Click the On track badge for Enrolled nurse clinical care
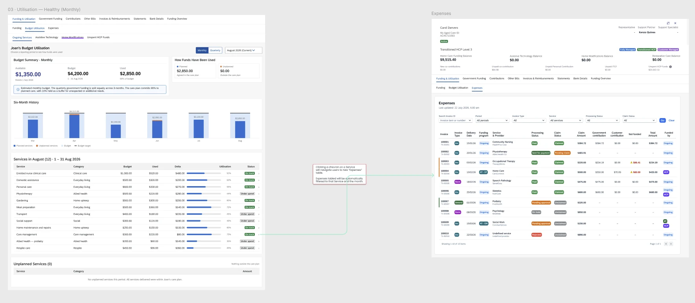 point(249,173)
